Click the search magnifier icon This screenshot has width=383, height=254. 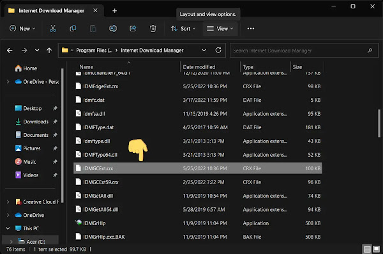click(370, 51)
